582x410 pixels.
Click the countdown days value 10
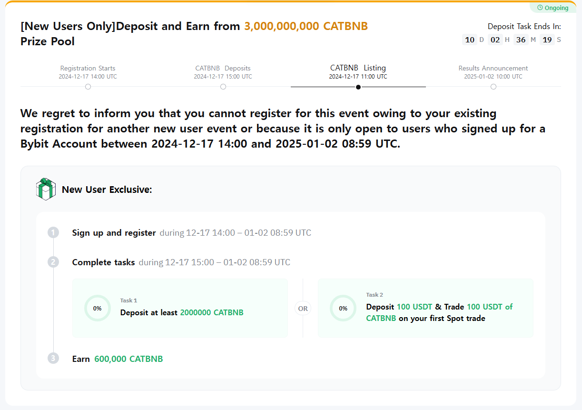tap(470, 40)
